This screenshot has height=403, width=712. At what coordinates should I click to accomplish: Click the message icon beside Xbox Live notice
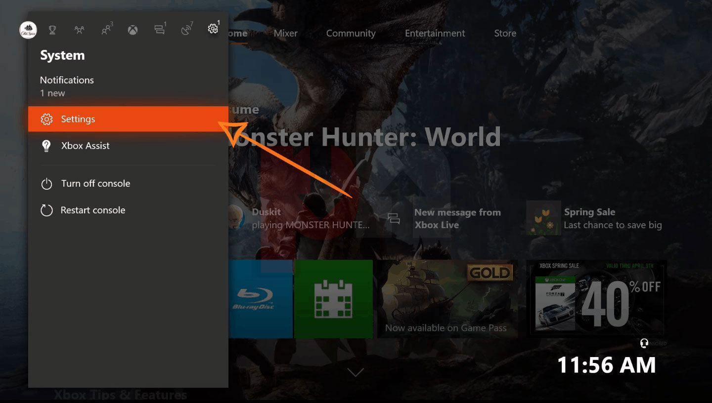(x=394, y=219)
